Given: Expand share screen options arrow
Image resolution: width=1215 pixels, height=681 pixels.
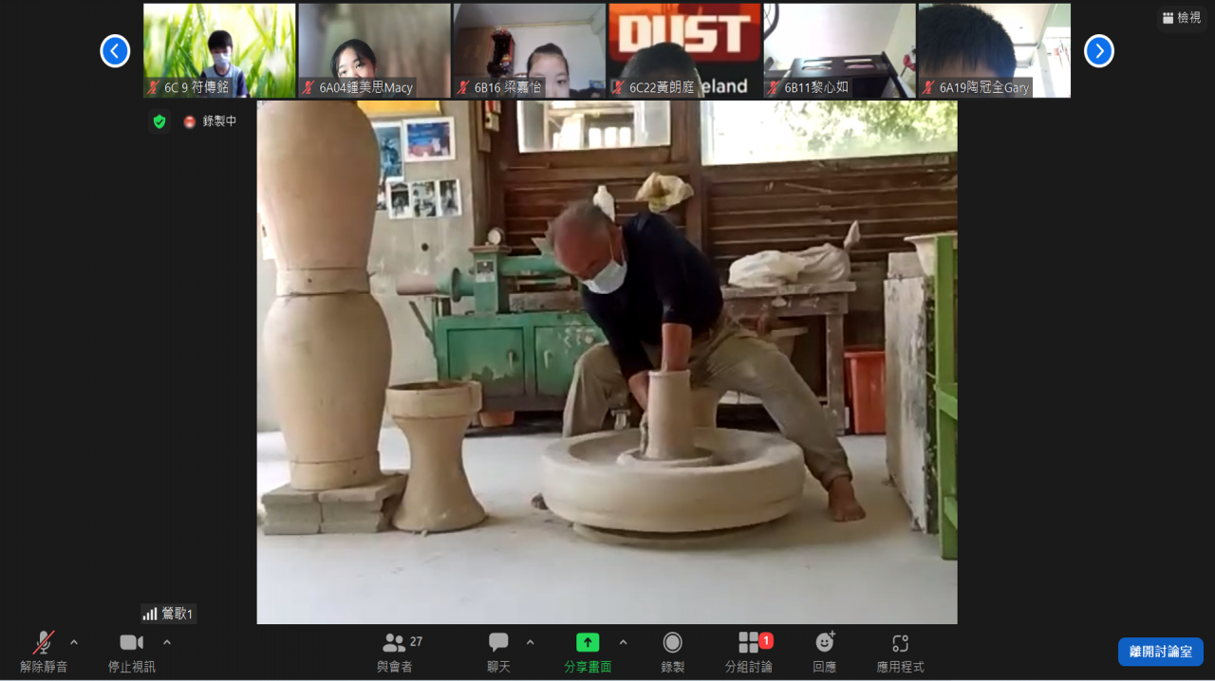Looking at the screenshot, I should [623, 642].
